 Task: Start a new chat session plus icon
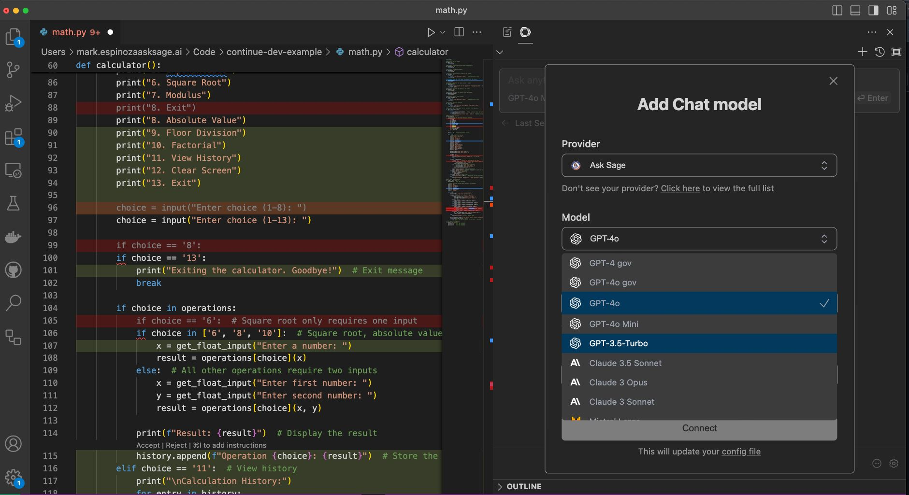pos(863,52)
